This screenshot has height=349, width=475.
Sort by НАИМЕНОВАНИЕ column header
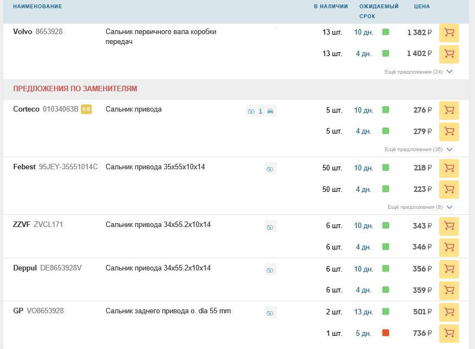[x=37, y=7]
